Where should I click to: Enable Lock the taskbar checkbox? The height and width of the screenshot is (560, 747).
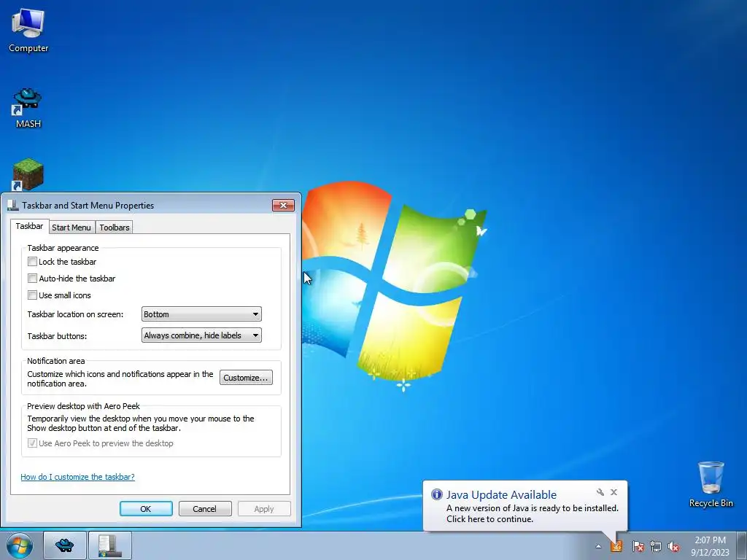coord(32,262)
